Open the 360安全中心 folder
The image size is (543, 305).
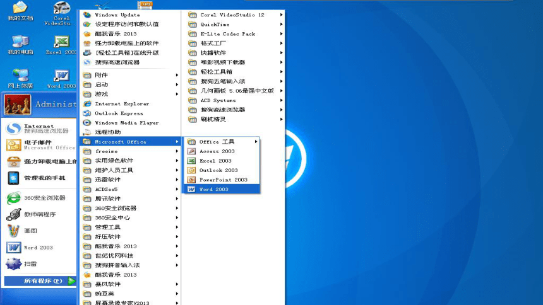click(x=130, y=218)
